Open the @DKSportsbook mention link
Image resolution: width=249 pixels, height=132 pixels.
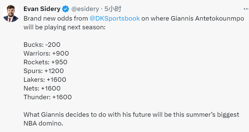tap(115, 19)
